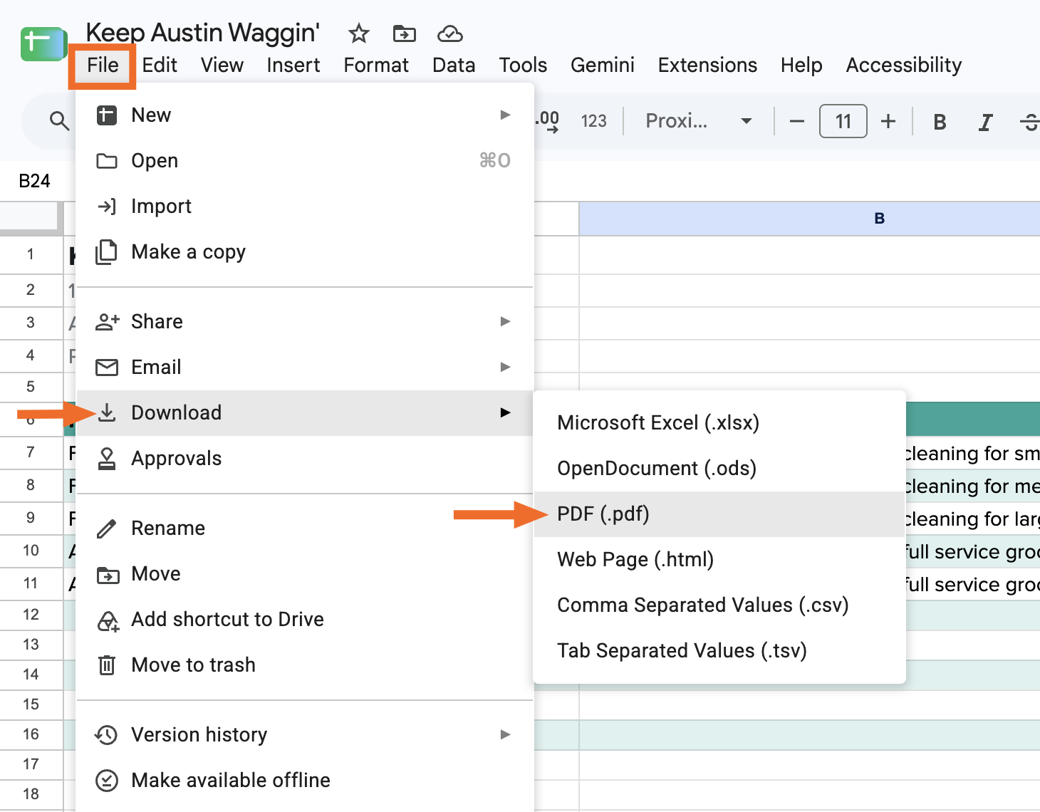
Task: Expand the Email submenu
Action: pos(305,368)
